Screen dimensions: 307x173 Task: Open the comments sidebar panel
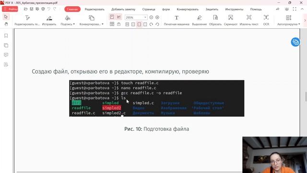(x=6, y=55)
